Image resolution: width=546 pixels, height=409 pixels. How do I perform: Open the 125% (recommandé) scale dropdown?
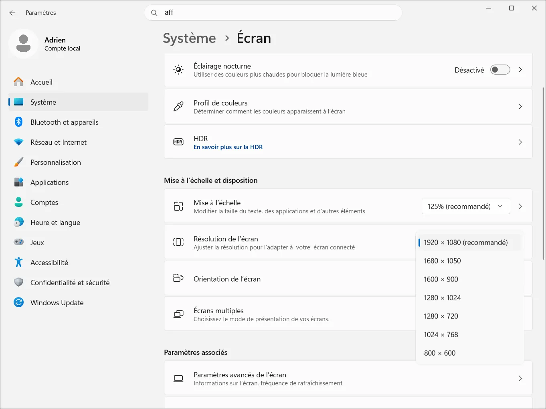(466, 207)
